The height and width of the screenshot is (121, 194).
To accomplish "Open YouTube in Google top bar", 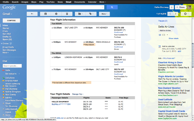I will point(51,2).
